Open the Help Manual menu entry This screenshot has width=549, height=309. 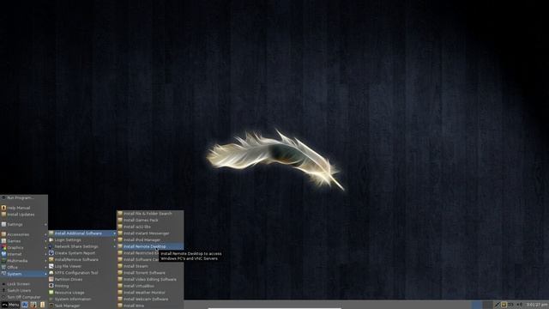pos(24,208)
